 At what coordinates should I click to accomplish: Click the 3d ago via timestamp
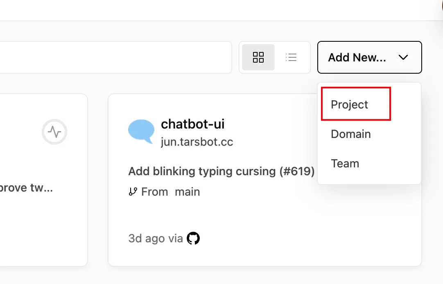click(x=156, y=238)
